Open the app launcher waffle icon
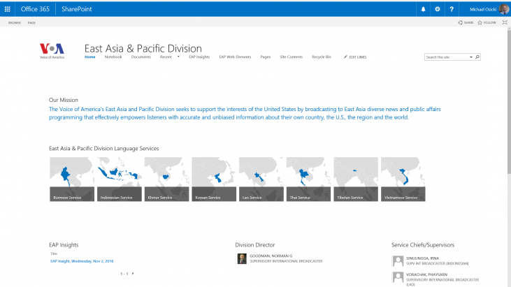This screenshot has height=287, width=511. (7, 9)
